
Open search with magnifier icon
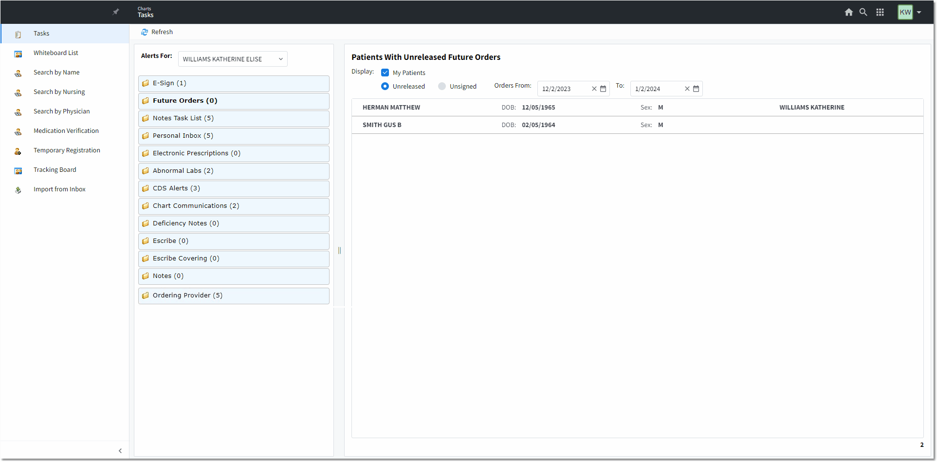(863, 12)
